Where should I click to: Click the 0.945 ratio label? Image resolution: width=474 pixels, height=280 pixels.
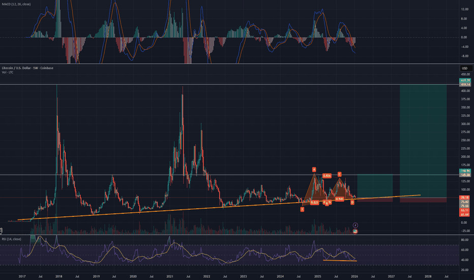tap(339, 199)
